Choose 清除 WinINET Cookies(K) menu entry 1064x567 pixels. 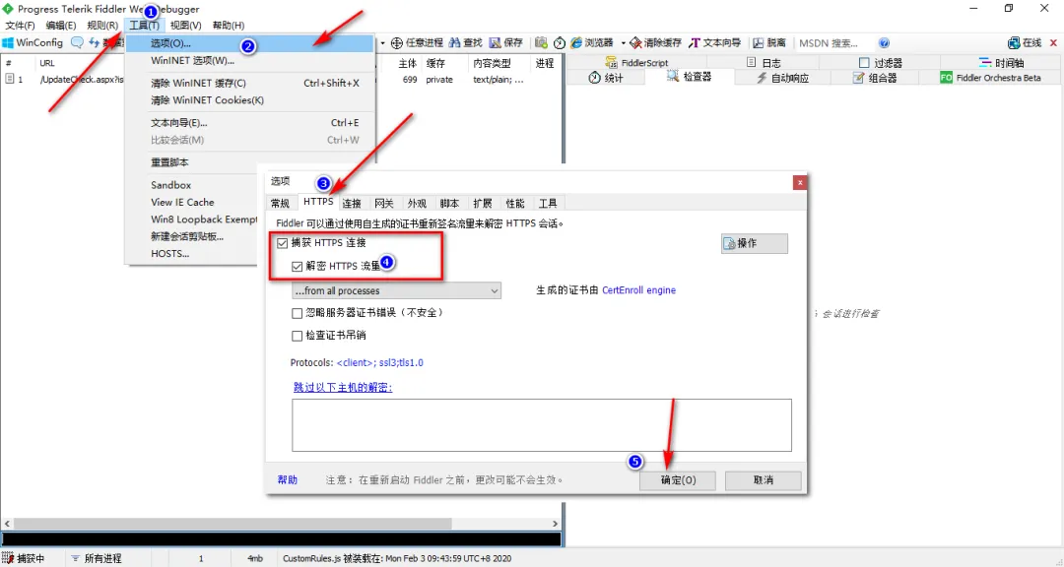(x=249, y=100)
